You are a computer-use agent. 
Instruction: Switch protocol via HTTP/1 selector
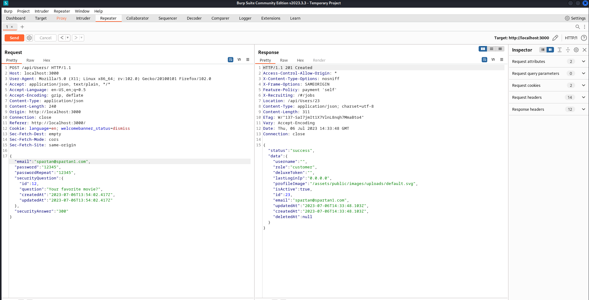click(571, 38)
